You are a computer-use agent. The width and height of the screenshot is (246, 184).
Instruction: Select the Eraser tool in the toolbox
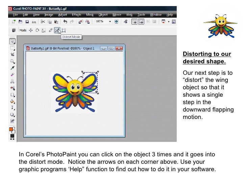pos(13,74)
